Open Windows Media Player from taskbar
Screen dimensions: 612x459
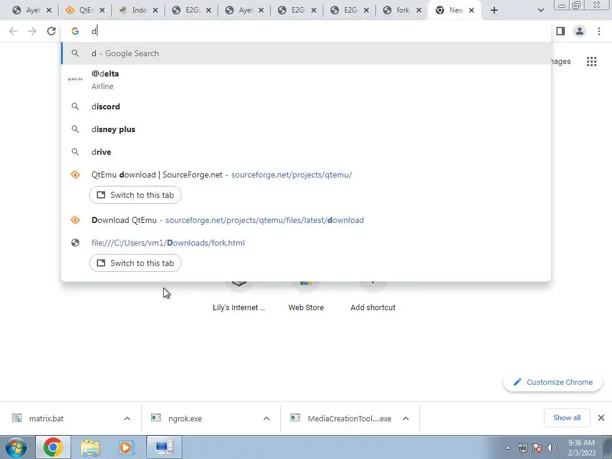126,447
